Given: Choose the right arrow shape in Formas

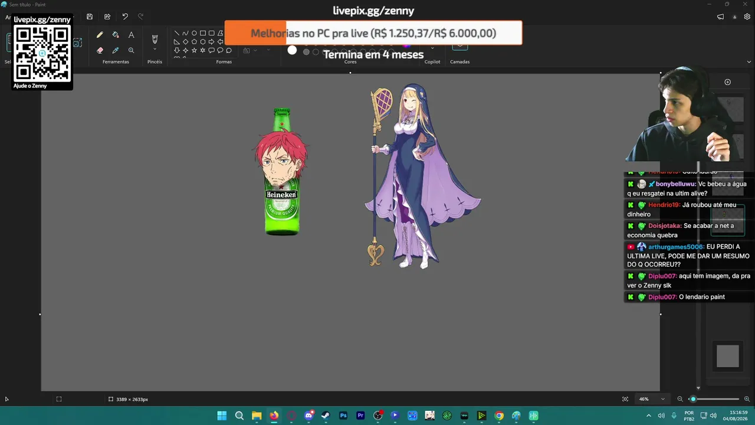Looking at the screenshot, I should (x=211, y=42).
